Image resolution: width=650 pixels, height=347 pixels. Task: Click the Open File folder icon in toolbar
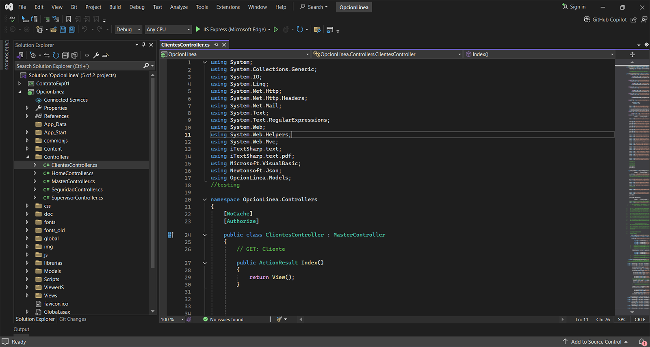click(x=53, y=30)
